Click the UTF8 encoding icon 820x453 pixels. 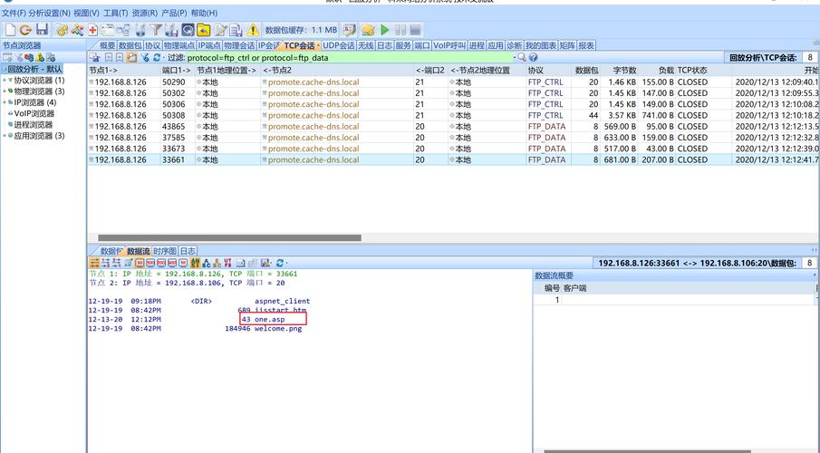point(227,263)
